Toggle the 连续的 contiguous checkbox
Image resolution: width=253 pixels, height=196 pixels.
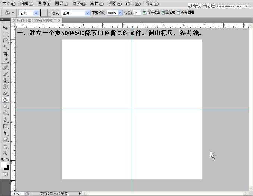[x=163, y=13]
